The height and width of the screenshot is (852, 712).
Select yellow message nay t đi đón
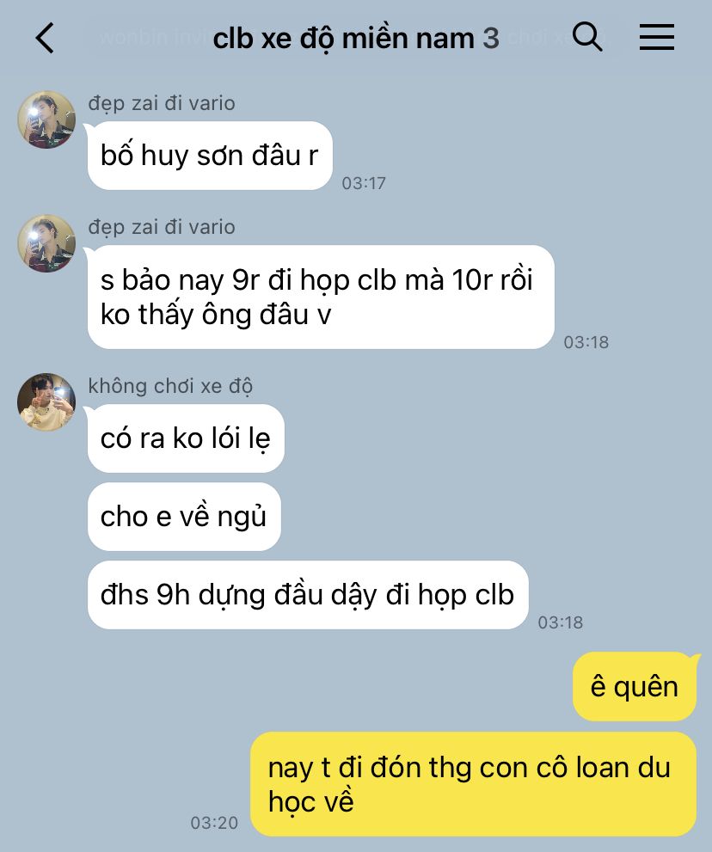(x=474, y=784)
